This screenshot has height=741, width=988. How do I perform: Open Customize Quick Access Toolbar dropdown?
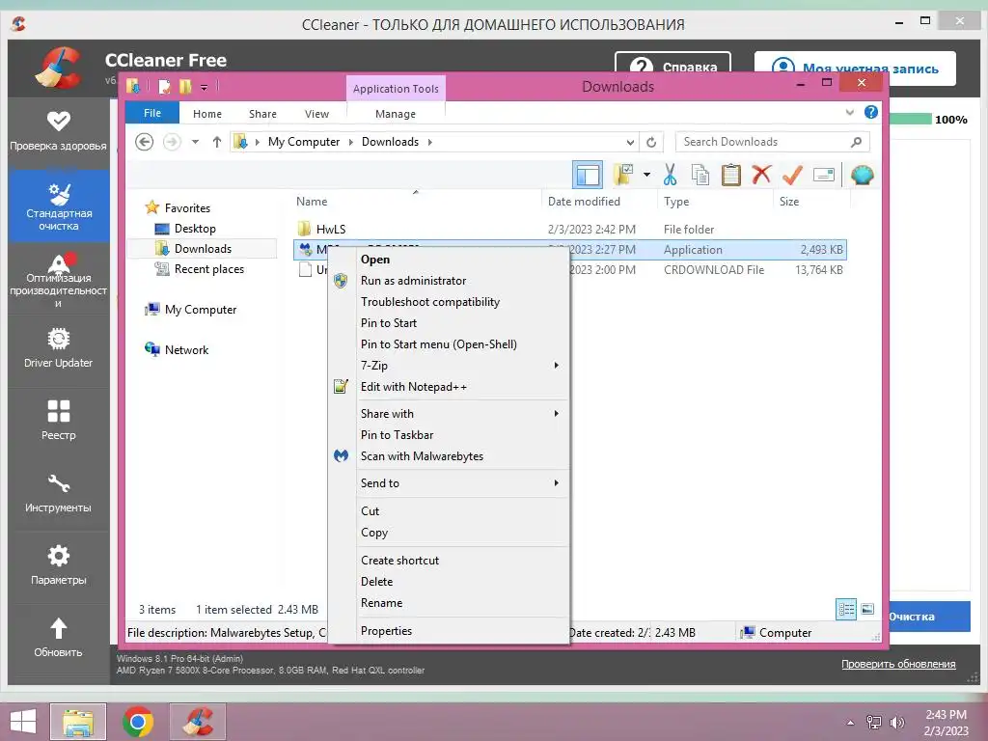pyautogui.click(x=205, y=87)
